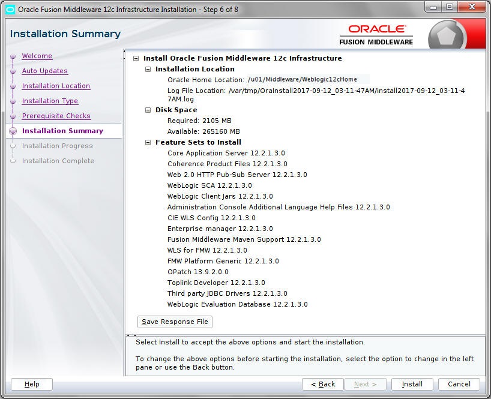Click the Prerequisite Checks step bullet icon
Image resolution: width=491 pixels, height=399 pixels.
point(13,116)
